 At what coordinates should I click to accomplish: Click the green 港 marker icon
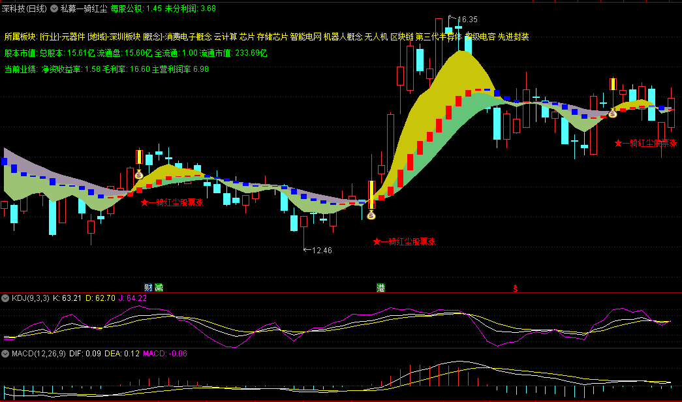coord(380,287)
